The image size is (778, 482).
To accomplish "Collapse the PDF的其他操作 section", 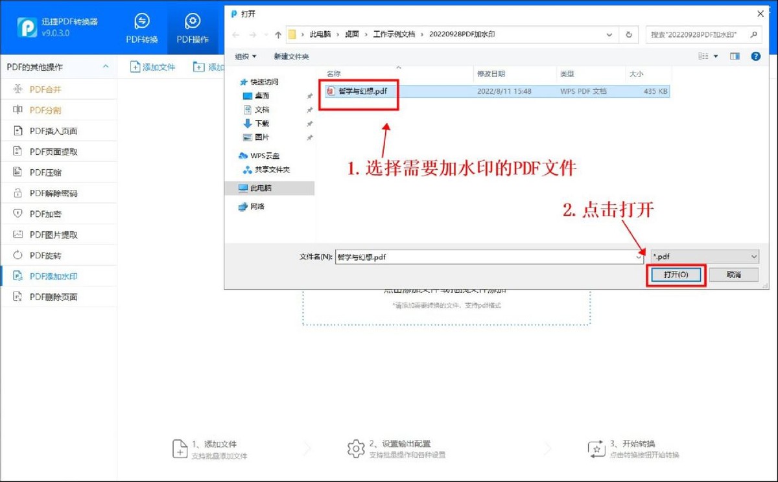I will 105,66.
